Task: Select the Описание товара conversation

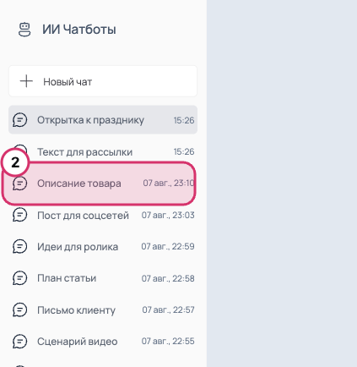Action: [103, 183]
